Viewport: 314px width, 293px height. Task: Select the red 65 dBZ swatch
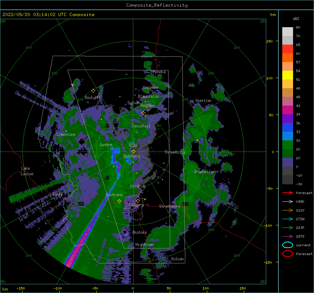click(x=287, y=49)
